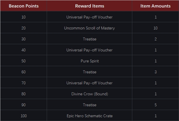This screenshot has height=121, width=179.
Task: Click the 10 beacon points cell
Action: 23,17
